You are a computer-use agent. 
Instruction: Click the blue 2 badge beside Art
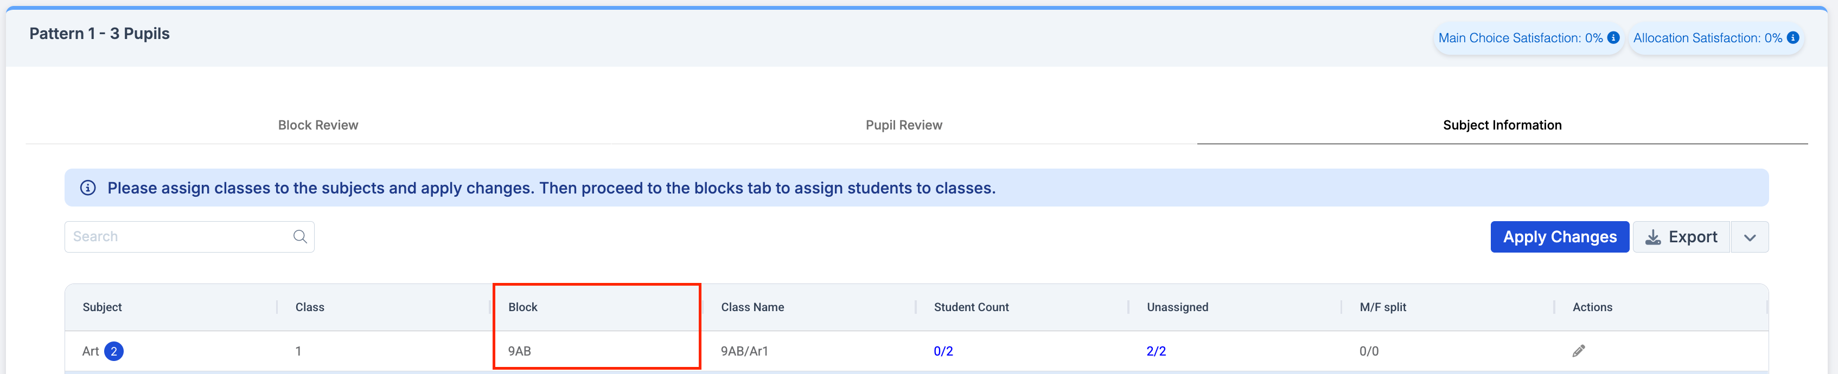pos(113,351)
